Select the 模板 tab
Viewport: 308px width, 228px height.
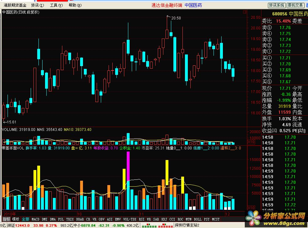(x=16, y=219)
